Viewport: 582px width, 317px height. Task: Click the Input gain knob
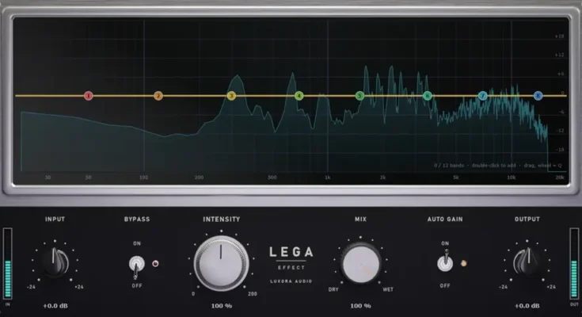point(55,262)
